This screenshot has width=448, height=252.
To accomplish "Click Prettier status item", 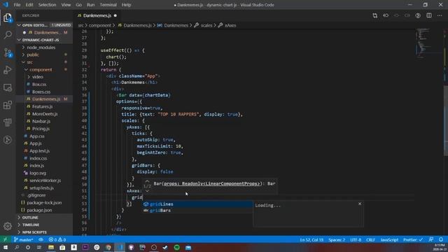I will pyautogui.click(x=413, y=239).
